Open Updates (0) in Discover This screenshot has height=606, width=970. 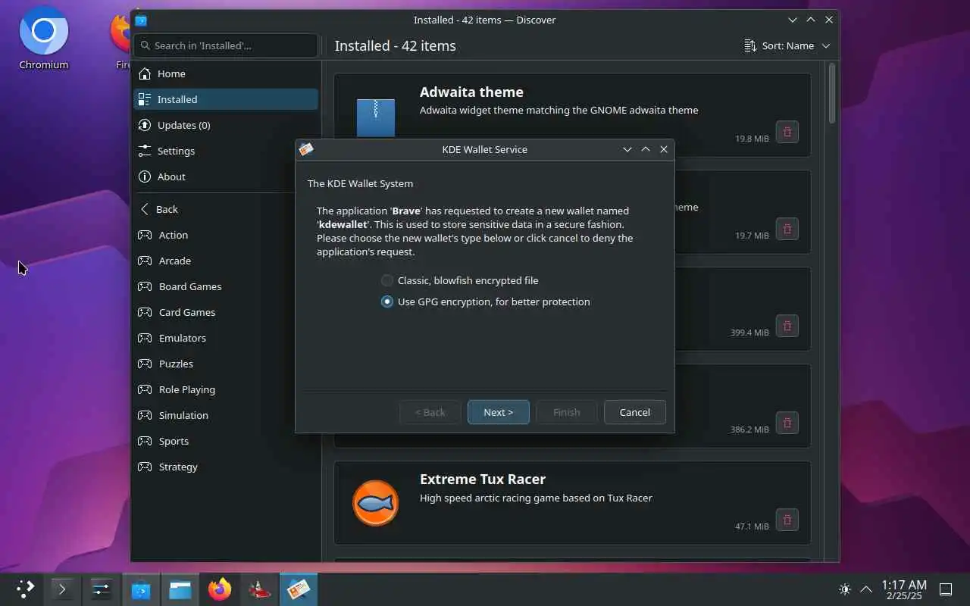tap(226, 125)
